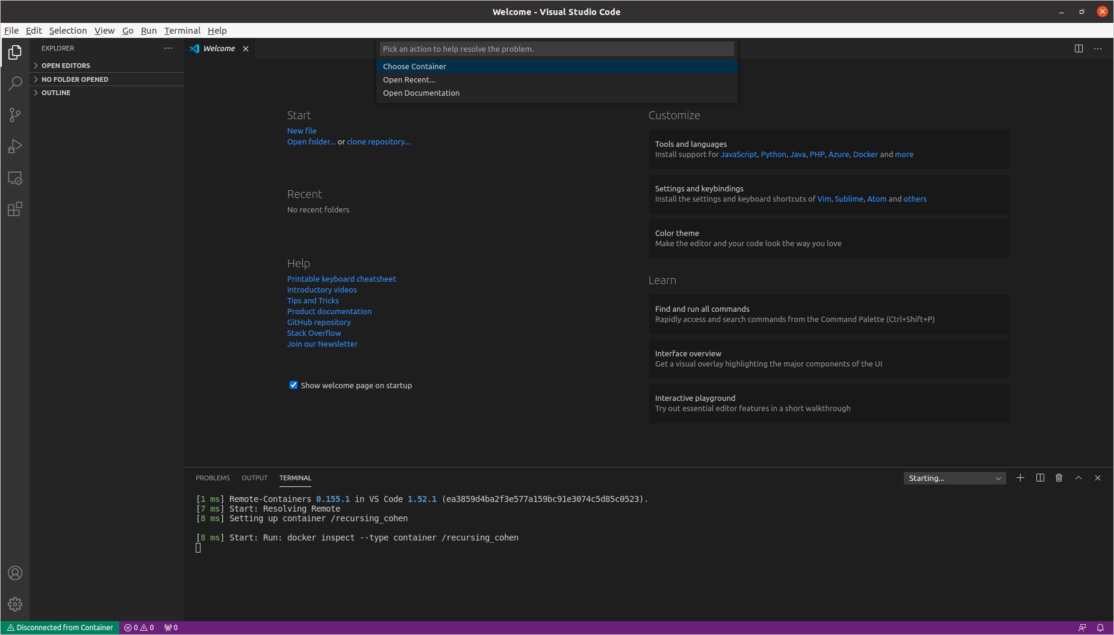Open the Run menu

coord(149,31)
